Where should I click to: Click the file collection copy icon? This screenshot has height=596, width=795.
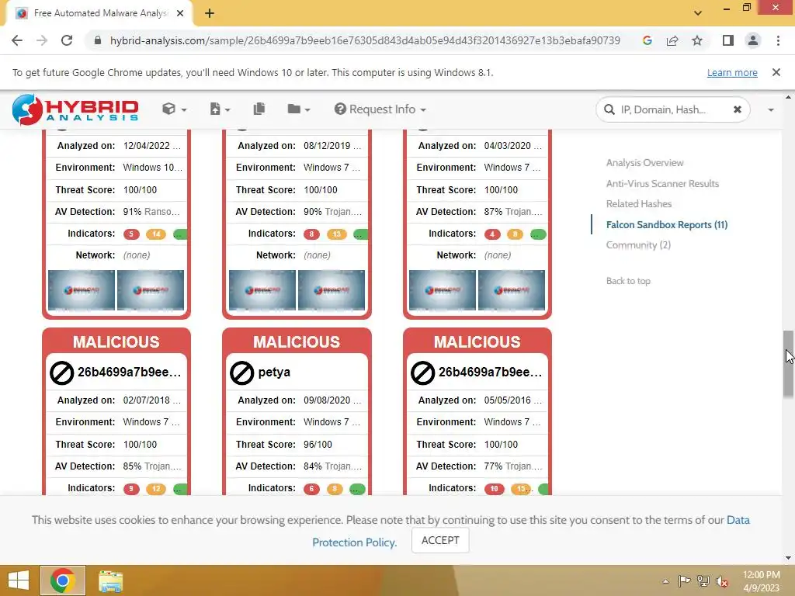point(259,109)
